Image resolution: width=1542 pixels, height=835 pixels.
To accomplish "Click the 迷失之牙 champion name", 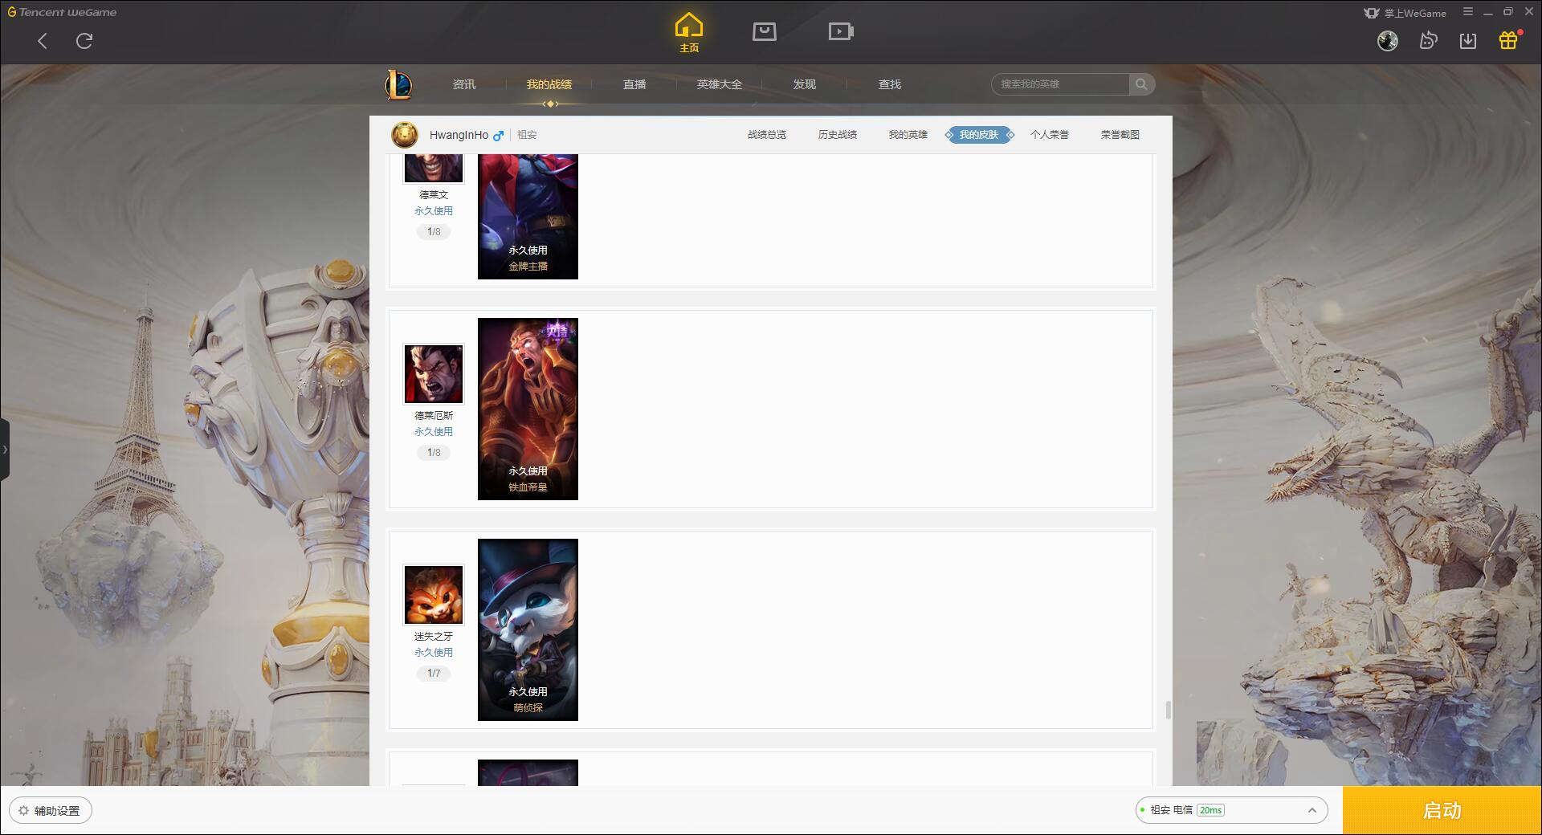I will (434, 637).
